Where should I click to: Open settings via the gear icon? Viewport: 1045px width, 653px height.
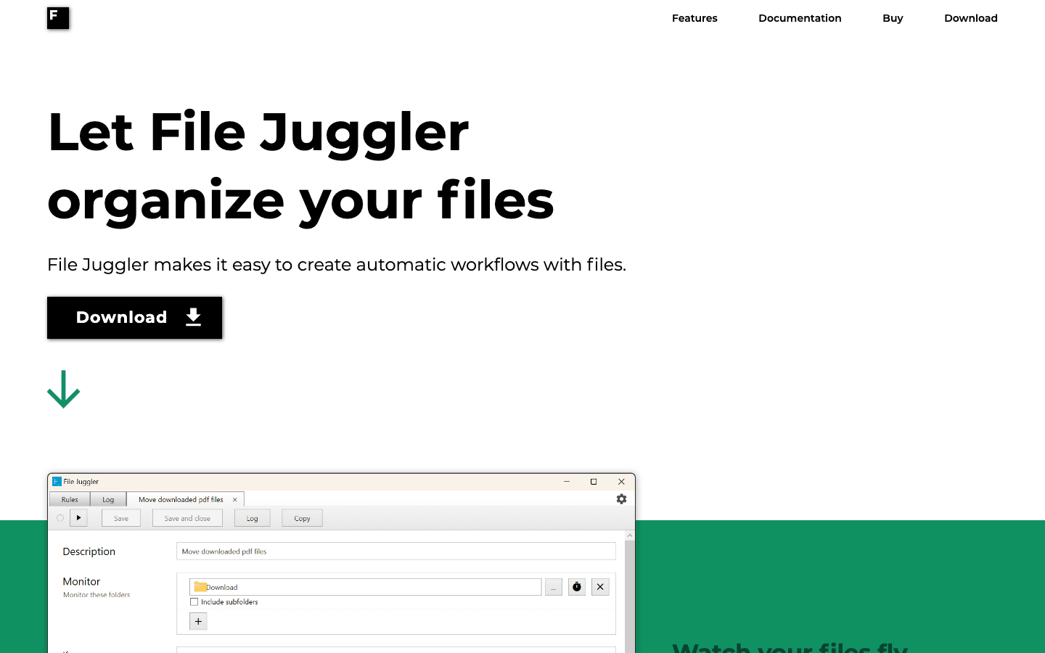[x=621, y=499]
